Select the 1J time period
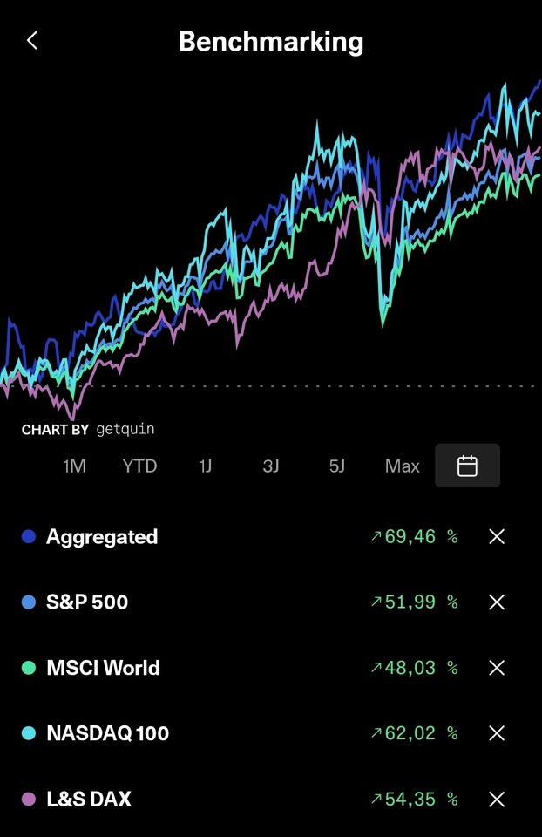The width and height of the screenshot is (542, 837). pyautogui.click(x=205, y=466)
